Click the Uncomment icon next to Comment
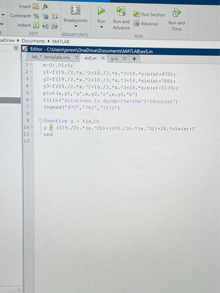220x293 pixels. tap(46, 16)
